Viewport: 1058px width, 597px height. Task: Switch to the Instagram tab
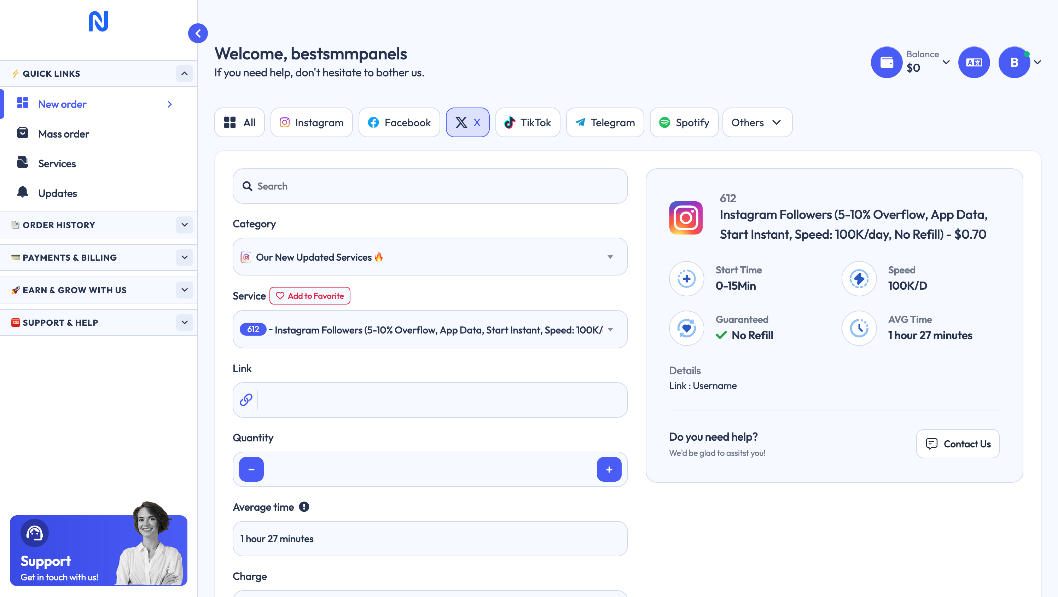pos(311,122)
